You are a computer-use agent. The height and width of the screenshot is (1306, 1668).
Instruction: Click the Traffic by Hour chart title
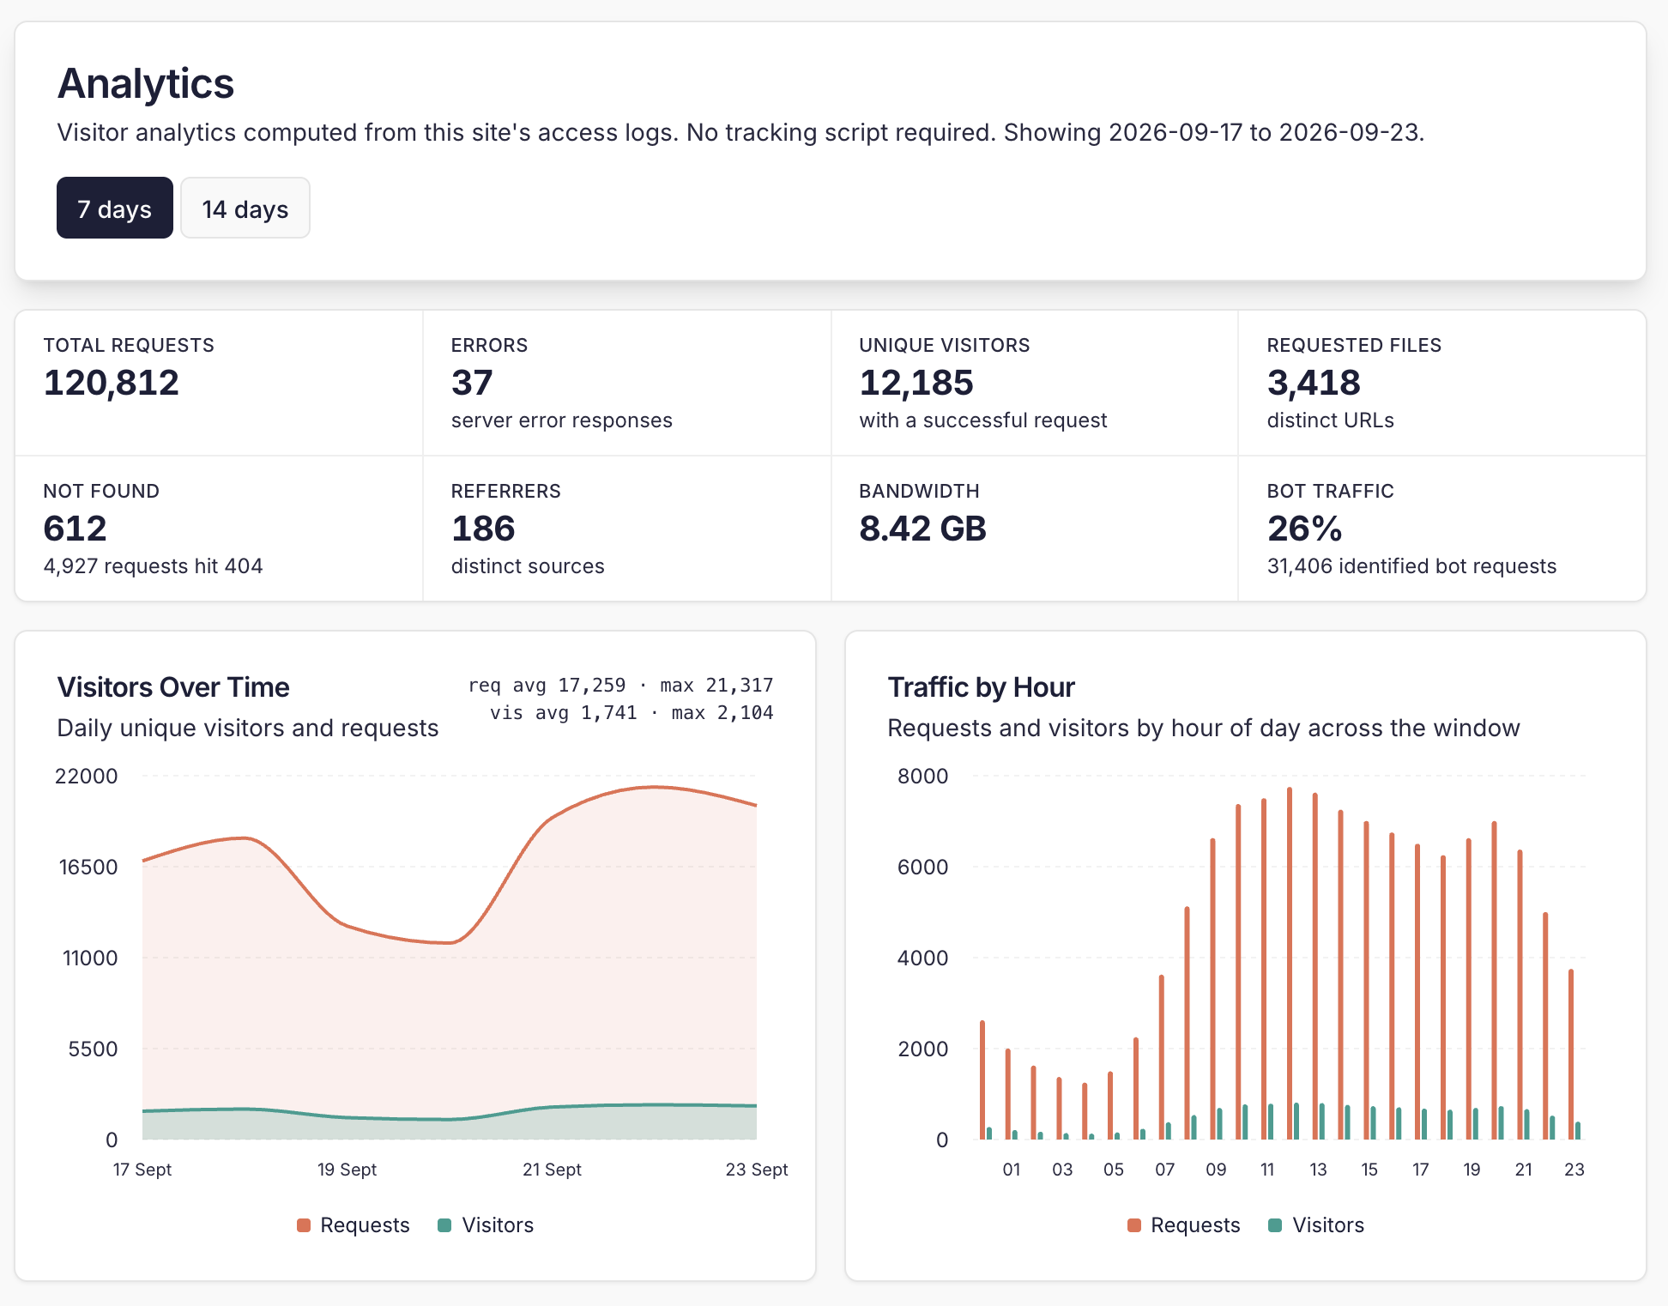[981, 687]
